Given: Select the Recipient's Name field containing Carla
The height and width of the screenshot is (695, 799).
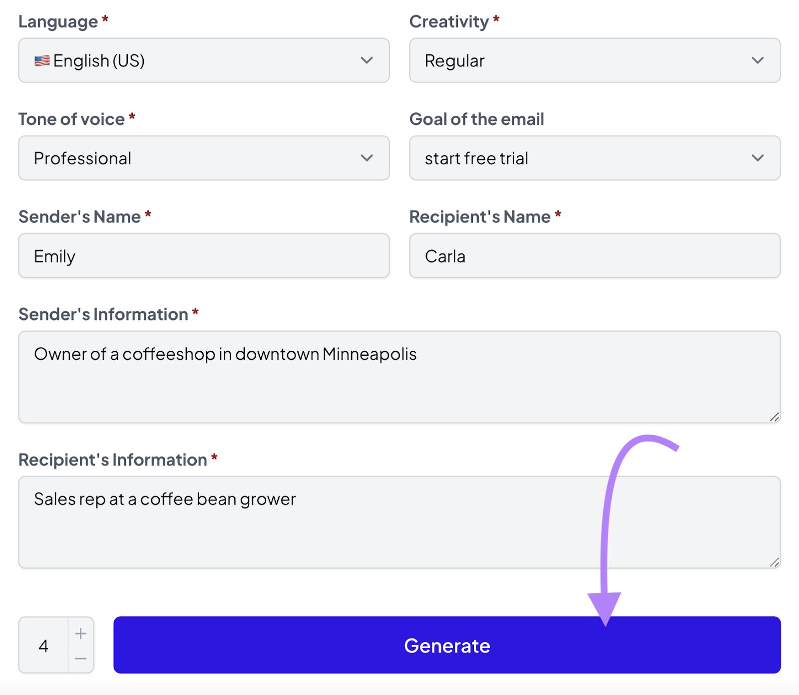Looking at the screenshot, I should tap(594, 256).
